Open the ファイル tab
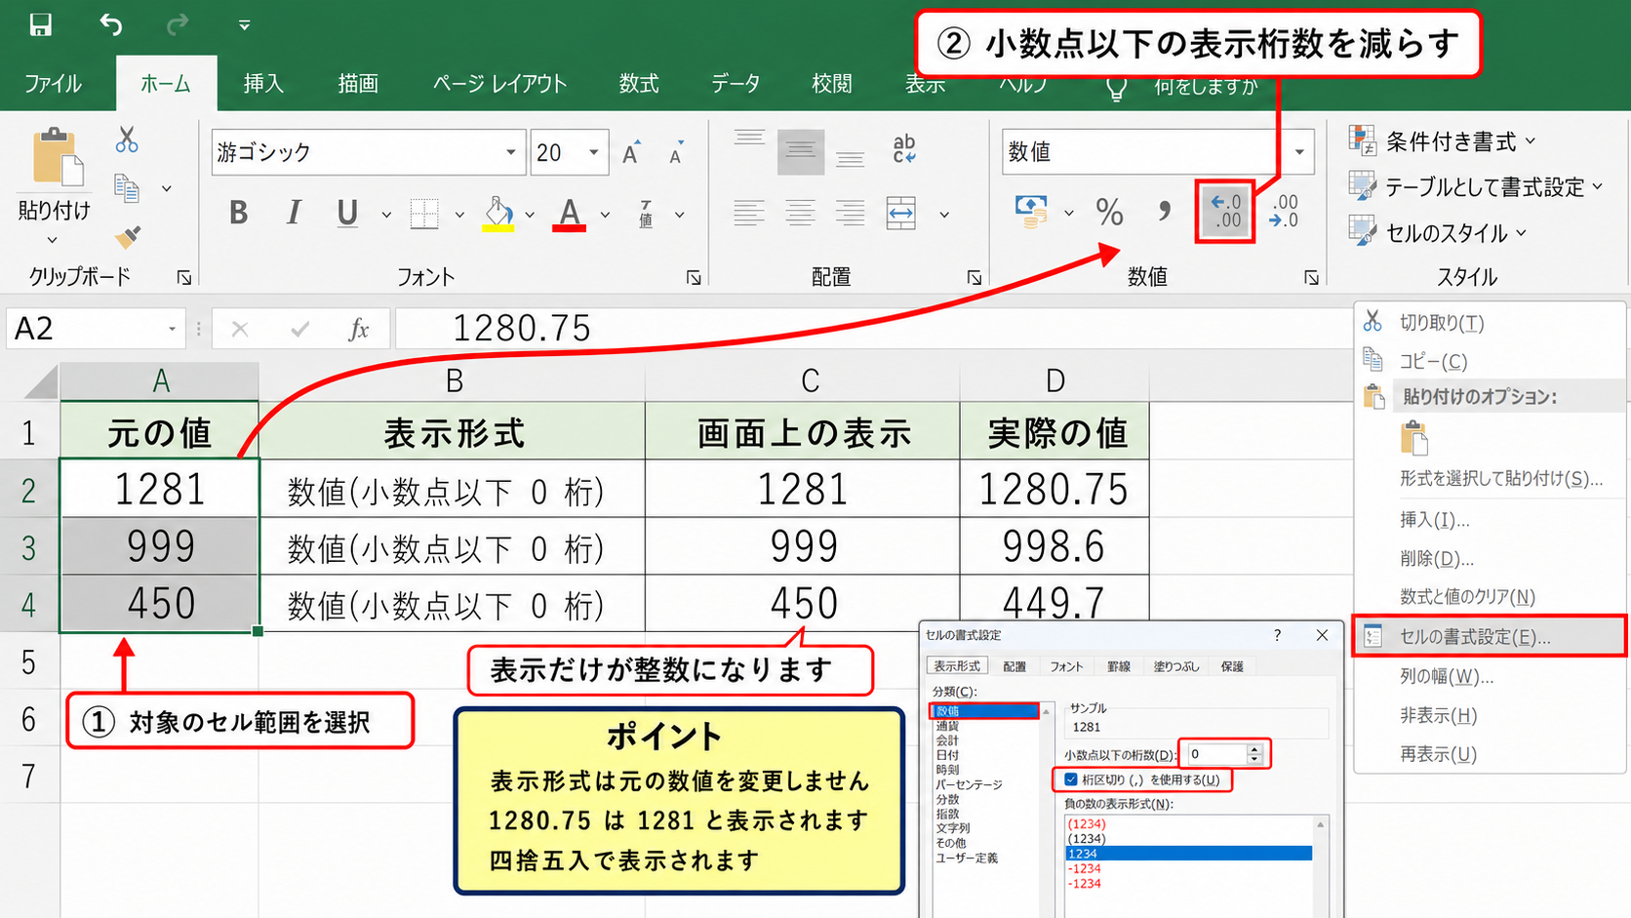 point(53,84)
